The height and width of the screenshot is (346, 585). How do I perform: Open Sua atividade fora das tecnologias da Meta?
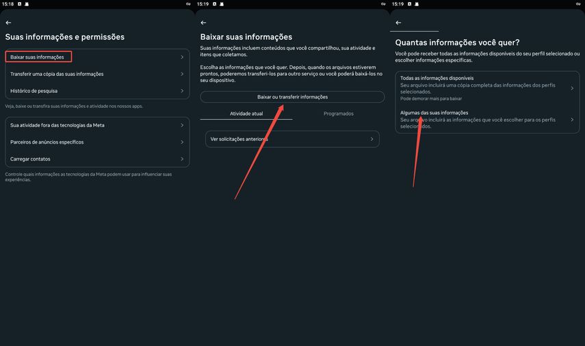(x=97, y=125)
